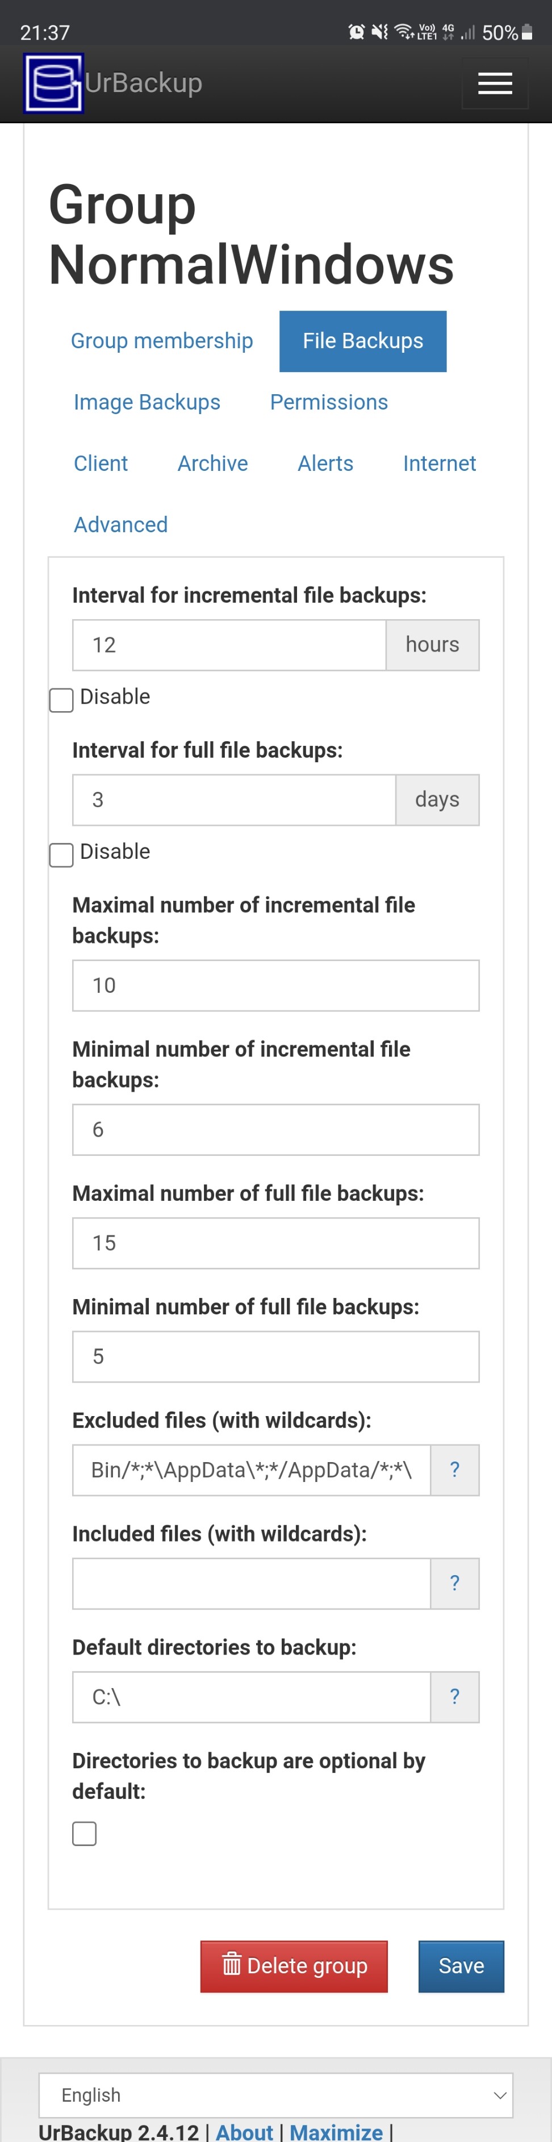The width and height of the screenshot is (552, 2142).
Task: Toggle directories optional by default checkbox
Action: coord(84,1832)
